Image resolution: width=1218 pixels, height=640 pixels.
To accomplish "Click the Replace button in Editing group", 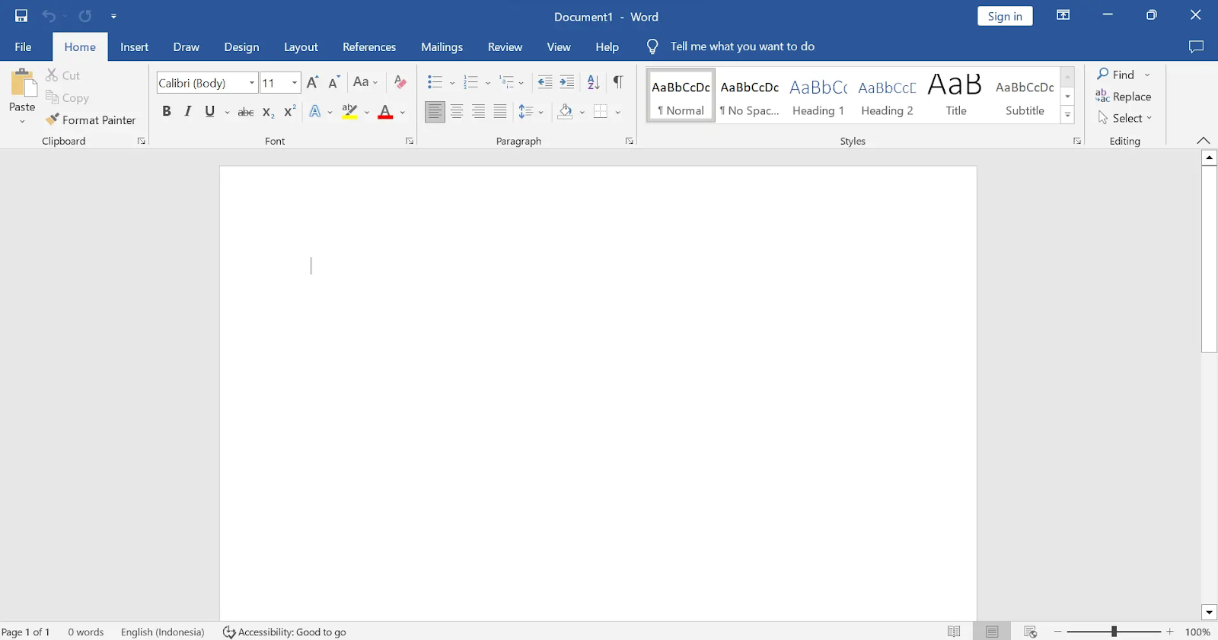I will [x=1124, y=97].
